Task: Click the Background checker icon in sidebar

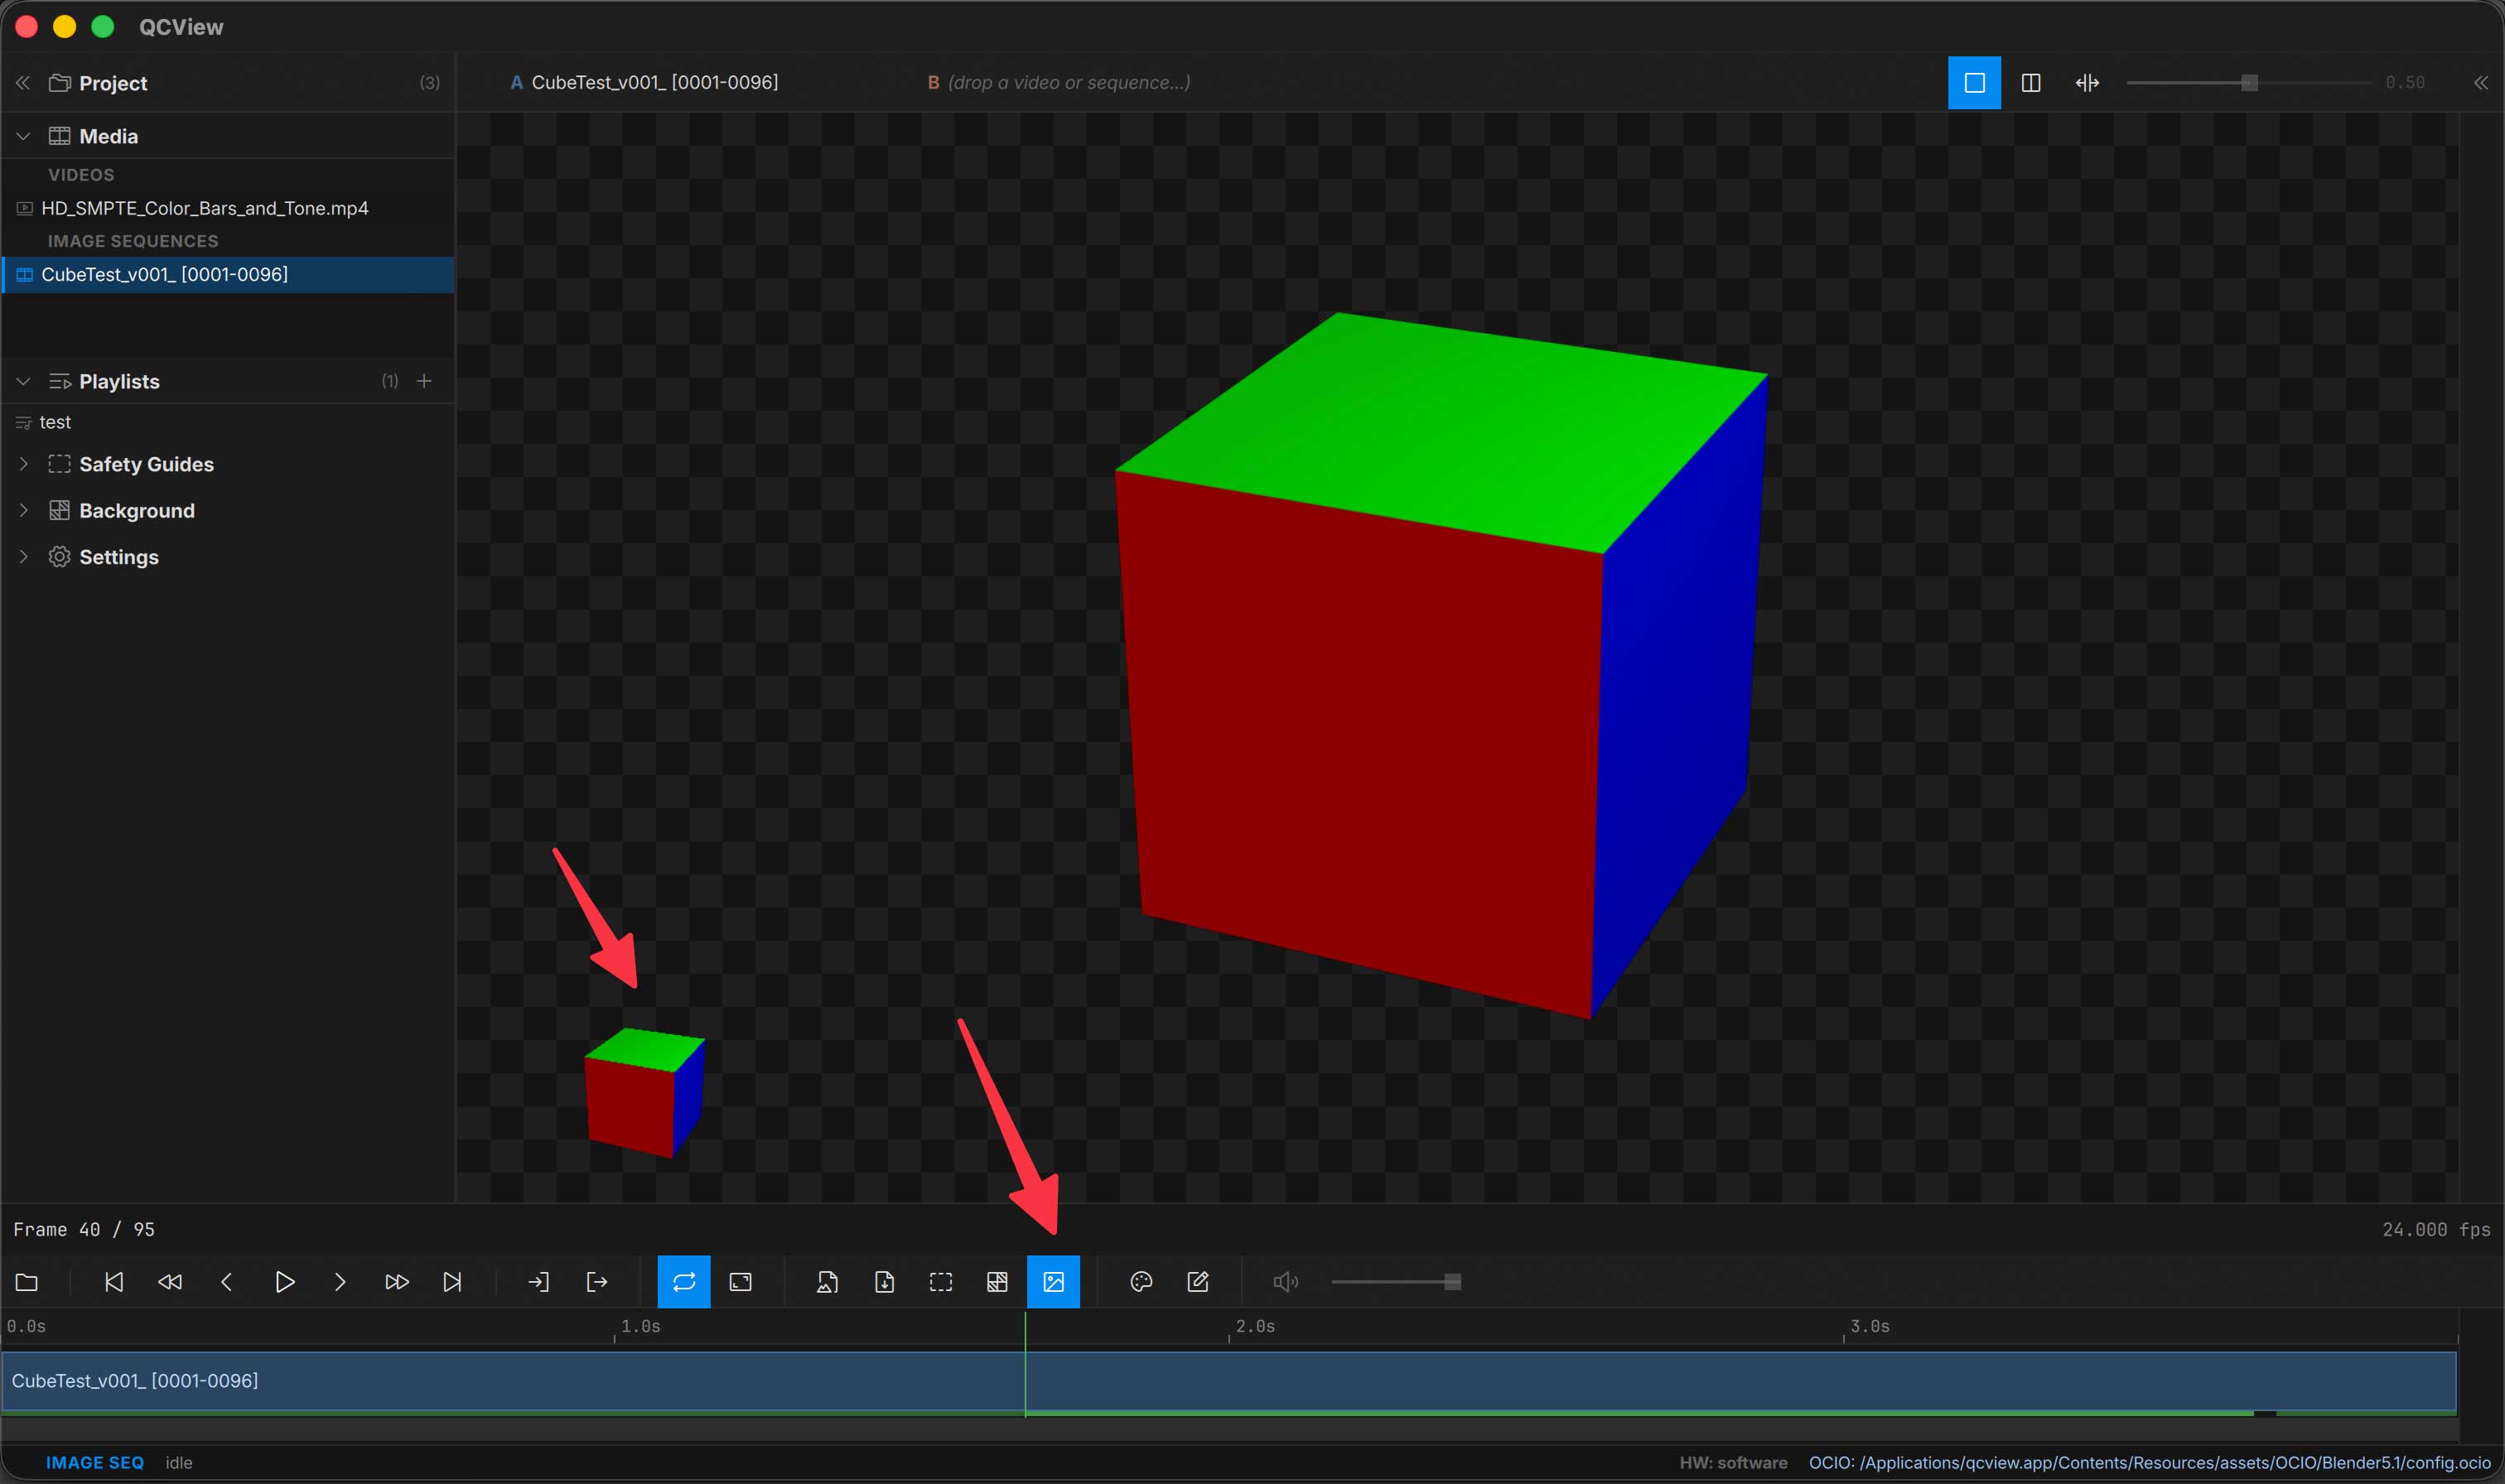Action: (60, 510)
